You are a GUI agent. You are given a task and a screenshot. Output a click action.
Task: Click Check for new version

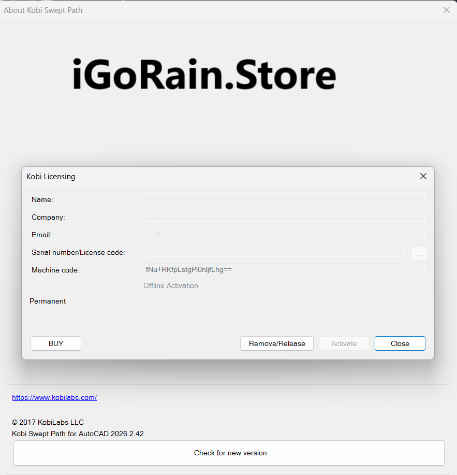[229, 453]
